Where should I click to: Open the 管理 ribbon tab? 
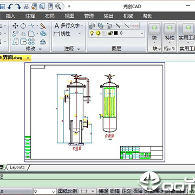pos(89,16)
